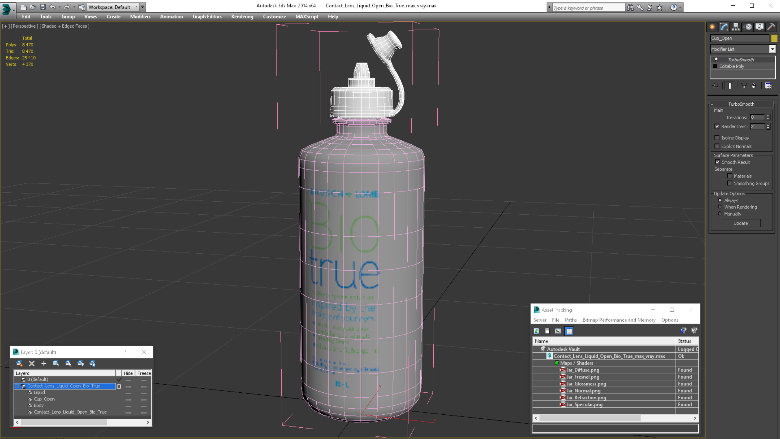Expand Editable Poly plus in modifier stack
780x439 pixels.
click(x=715, y=66)
